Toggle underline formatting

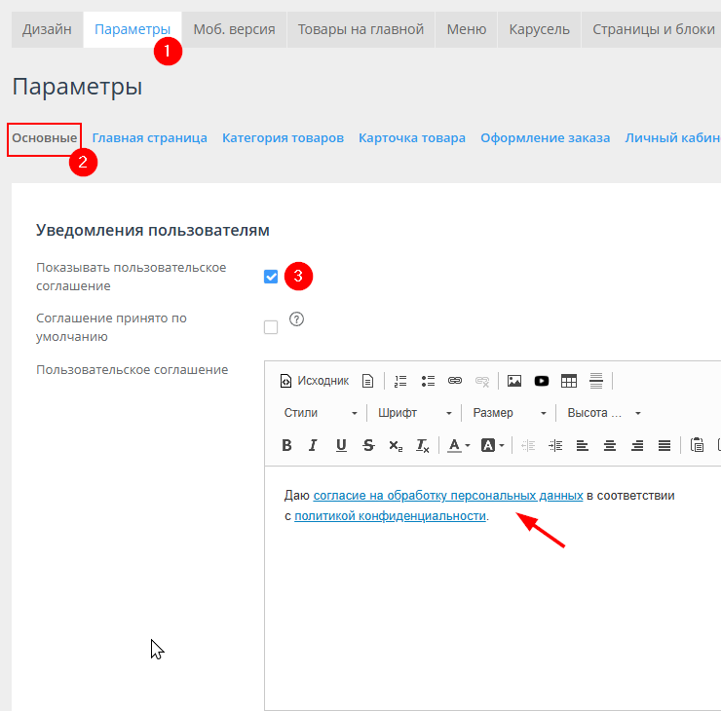[341, 445]
